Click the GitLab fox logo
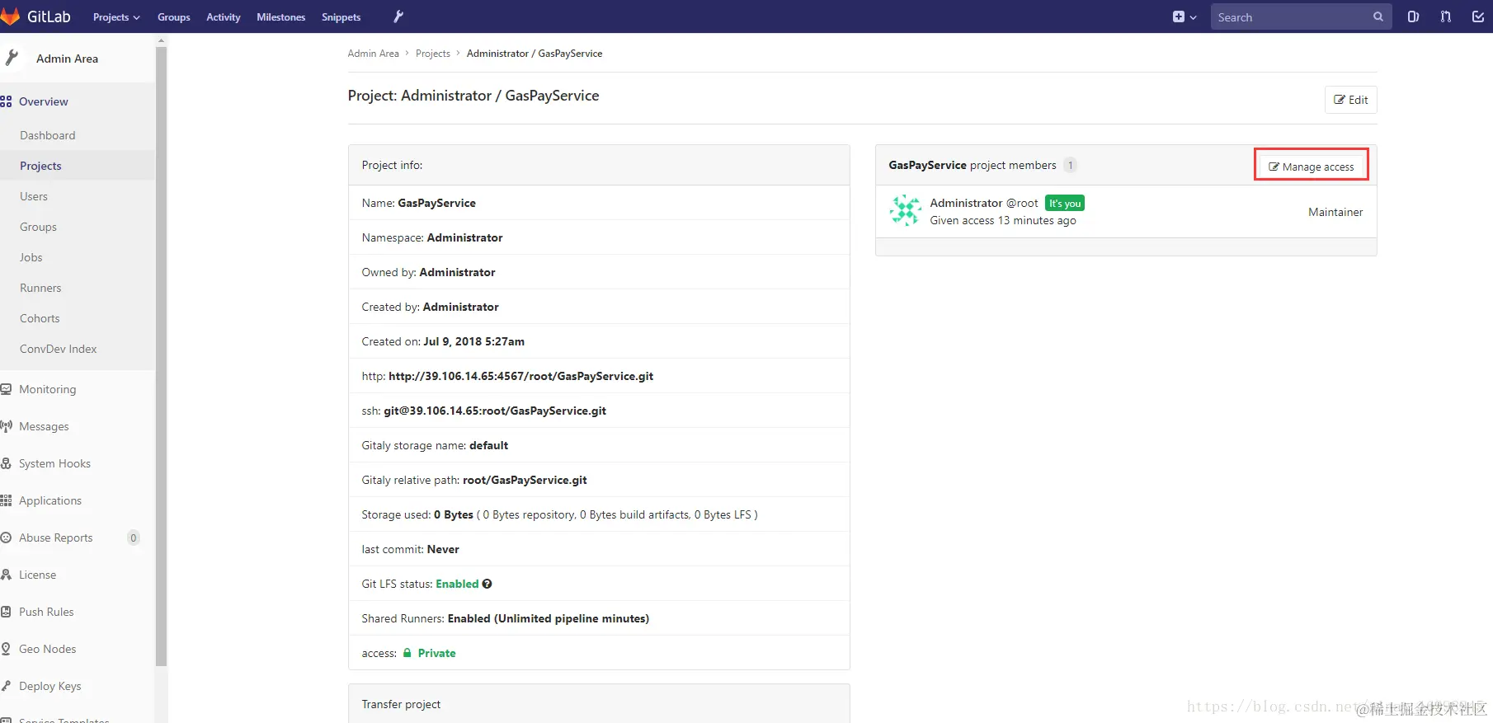 click(x=10, y=16)
